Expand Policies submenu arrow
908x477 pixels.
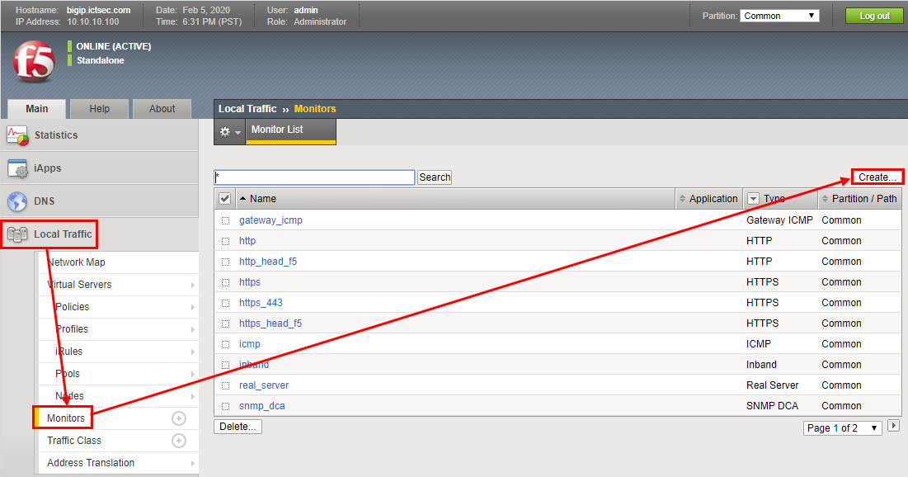click(192, 307)
